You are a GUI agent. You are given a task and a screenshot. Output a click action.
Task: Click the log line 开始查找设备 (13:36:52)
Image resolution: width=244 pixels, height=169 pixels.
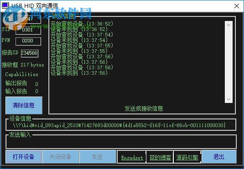click(x=82, y=24)
